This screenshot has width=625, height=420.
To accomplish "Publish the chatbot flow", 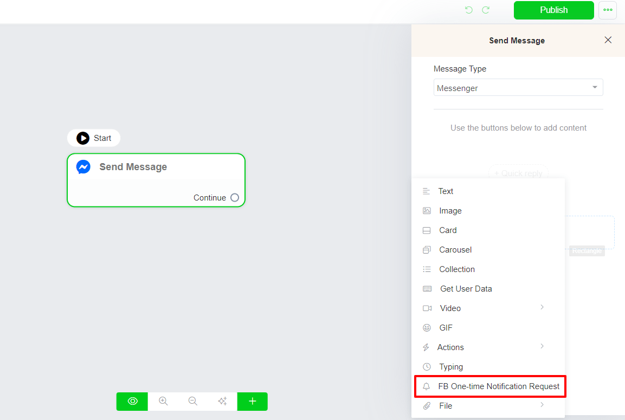I will (553, 10).
